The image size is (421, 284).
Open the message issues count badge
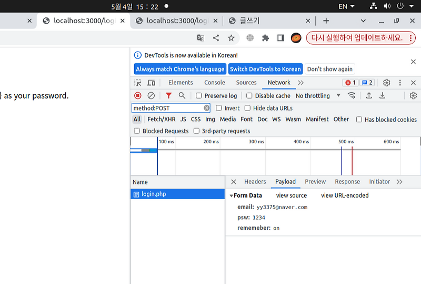(x=367, y=83)
